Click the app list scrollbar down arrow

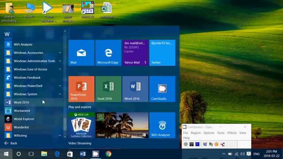(x=65, y=137)
